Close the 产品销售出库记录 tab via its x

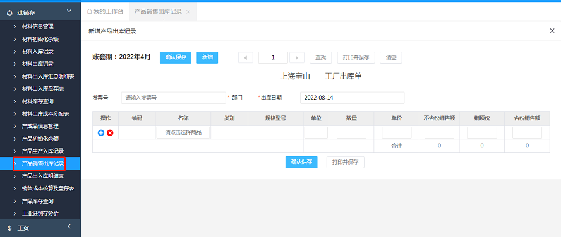188,12
